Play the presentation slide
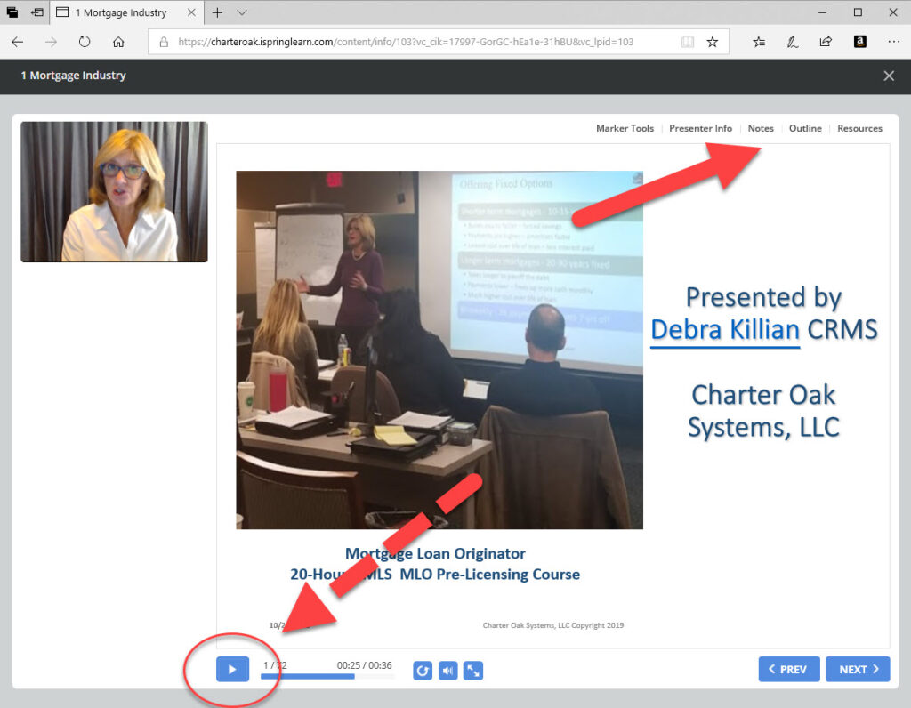The width and height of the screenshot is (911, 708). tap(232, 669)
